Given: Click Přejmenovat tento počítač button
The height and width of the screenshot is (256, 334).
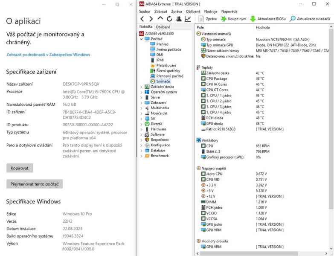Looking at the screenshot, I should tap(35, 184).
